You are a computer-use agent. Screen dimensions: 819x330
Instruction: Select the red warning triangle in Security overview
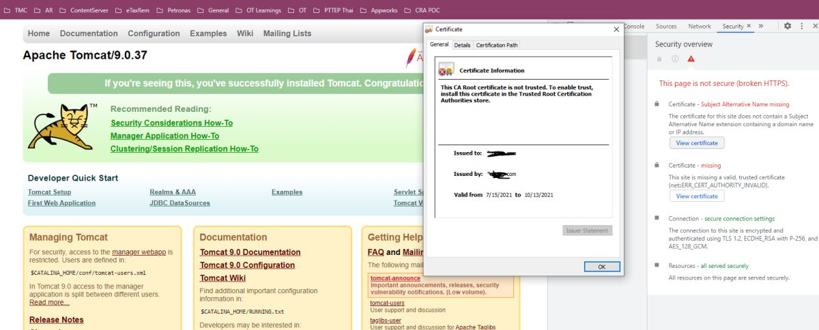[691, 59]
